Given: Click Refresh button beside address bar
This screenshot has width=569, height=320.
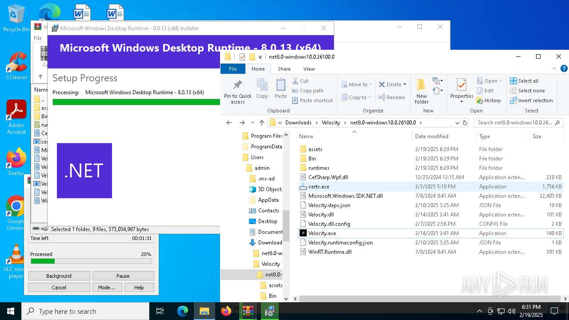Looking at the screenshot, I should click(x=465, y=123).
